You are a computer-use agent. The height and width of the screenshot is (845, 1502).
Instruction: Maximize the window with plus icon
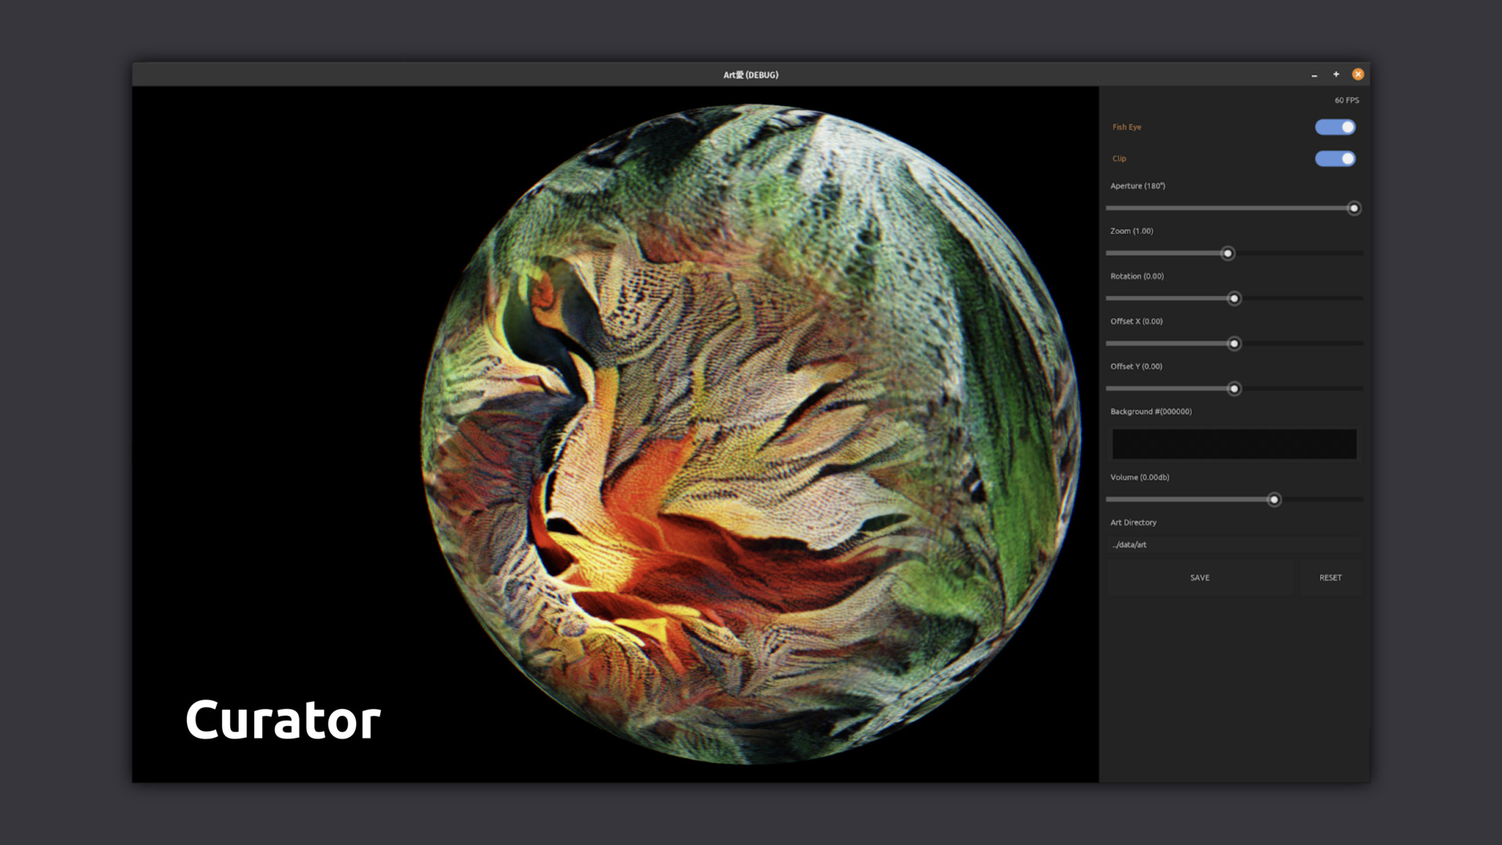coord(1336,74)
